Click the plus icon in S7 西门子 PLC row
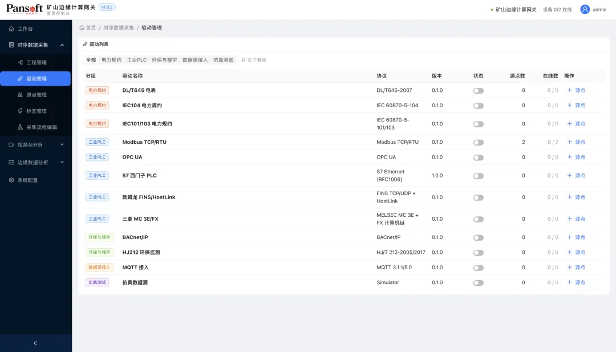616x352 pixels. [x=570, y=175]
